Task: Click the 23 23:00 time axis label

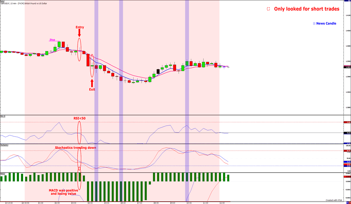Action: 9,203
